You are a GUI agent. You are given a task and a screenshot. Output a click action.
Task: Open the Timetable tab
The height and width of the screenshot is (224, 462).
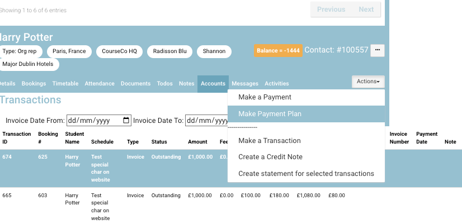tap(65, 84)
